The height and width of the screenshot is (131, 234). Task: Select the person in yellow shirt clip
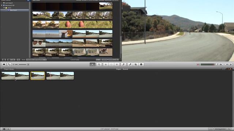pos(66,34)
